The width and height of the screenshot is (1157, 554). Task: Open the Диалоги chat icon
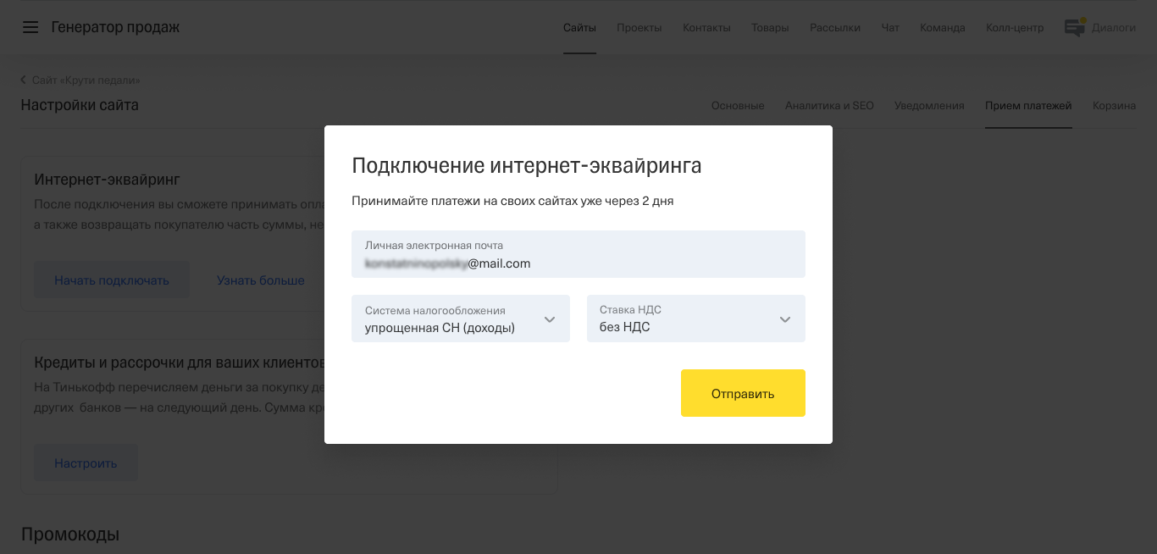1075,27
